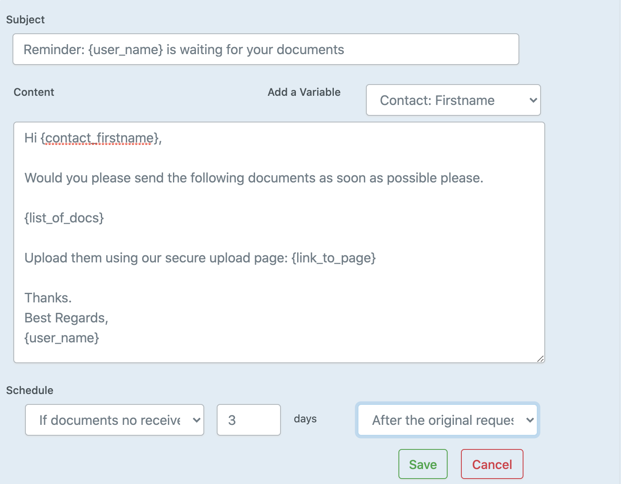The image size is (621, 484).
Task: Click the {link_to_page} variable text
Action: coord(333,258)
